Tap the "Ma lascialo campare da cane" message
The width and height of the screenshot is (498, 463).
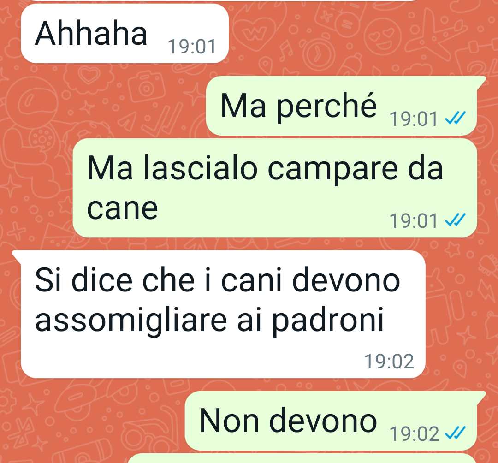275,188
